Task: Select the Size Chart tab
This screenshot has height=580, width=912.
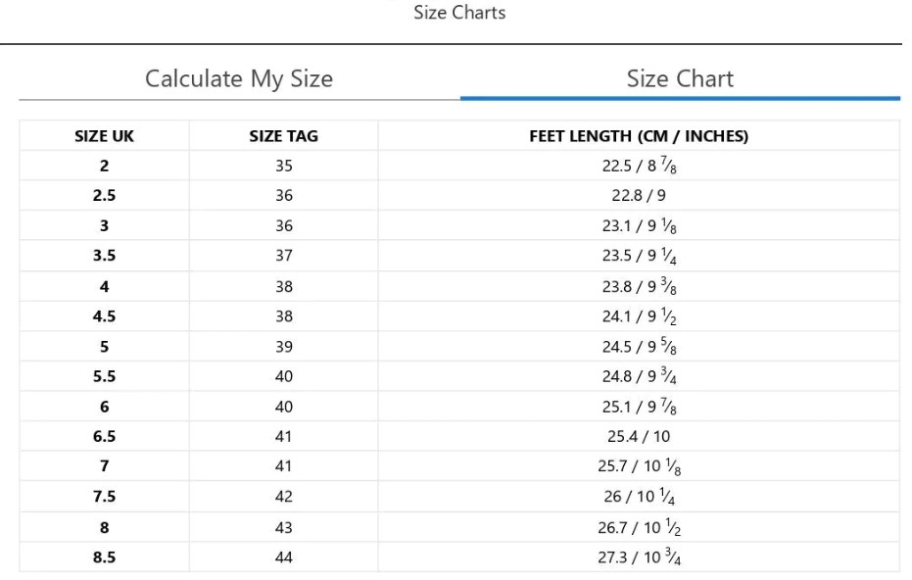Action: tap(680, 78)
